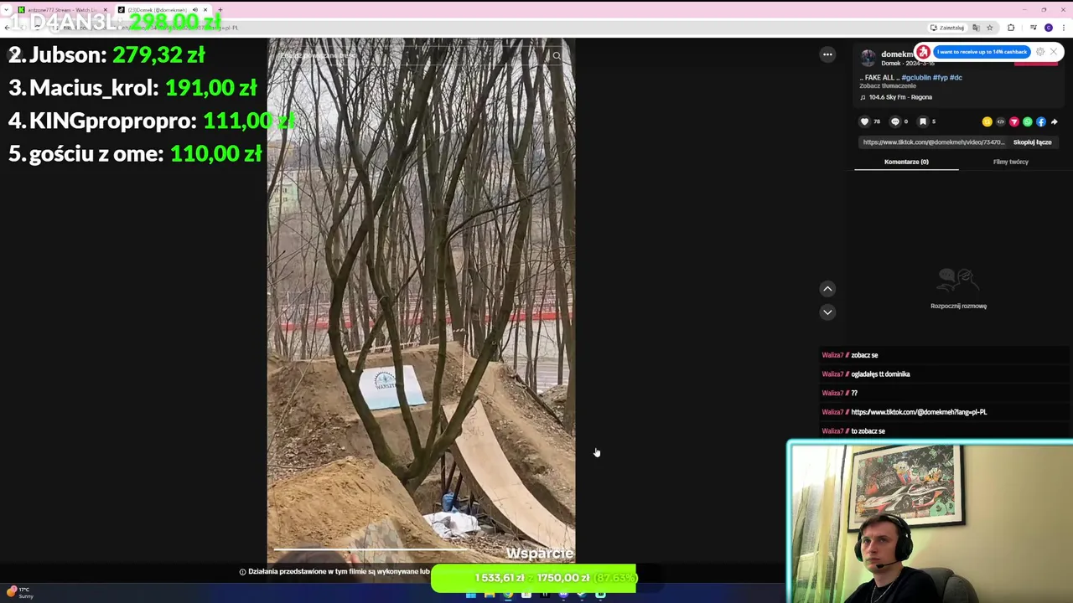Click the Rozpocznij rozmowę placeholder

(958, 290)
